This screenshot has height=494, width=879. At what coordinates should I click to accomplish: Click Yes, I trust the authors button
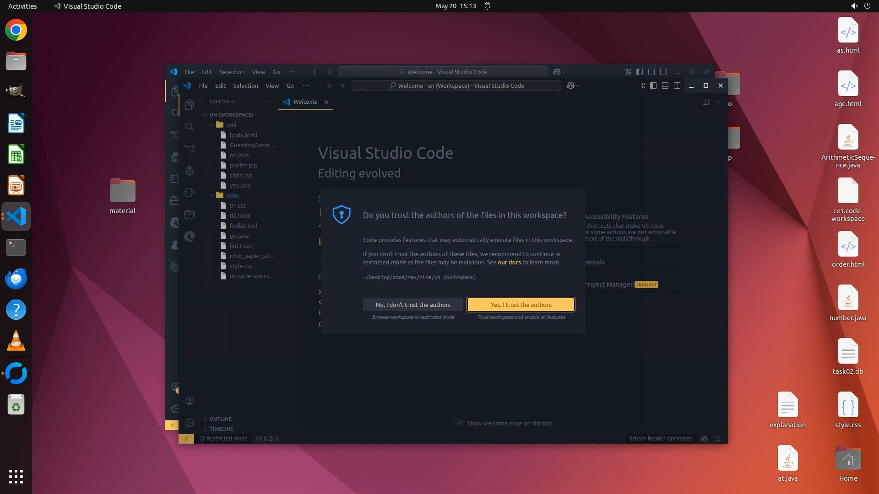[x=521, y=305]
